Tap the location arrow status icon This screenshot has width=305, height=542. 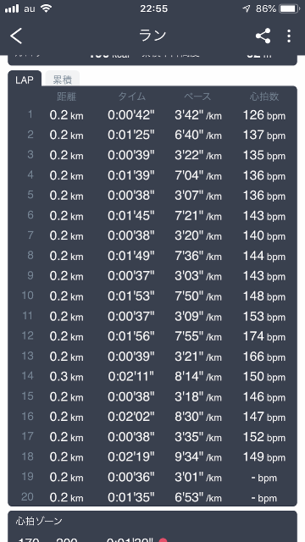click(x=247, y=8)
